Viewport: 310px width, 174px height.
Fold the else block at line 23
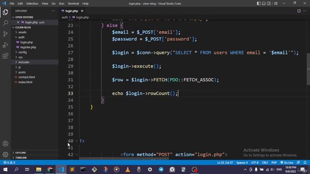tap(77, 26)
